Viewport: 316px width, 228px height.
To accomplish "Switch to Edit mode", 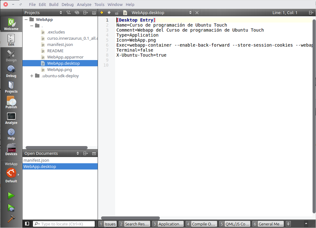I will click(11, 40).
